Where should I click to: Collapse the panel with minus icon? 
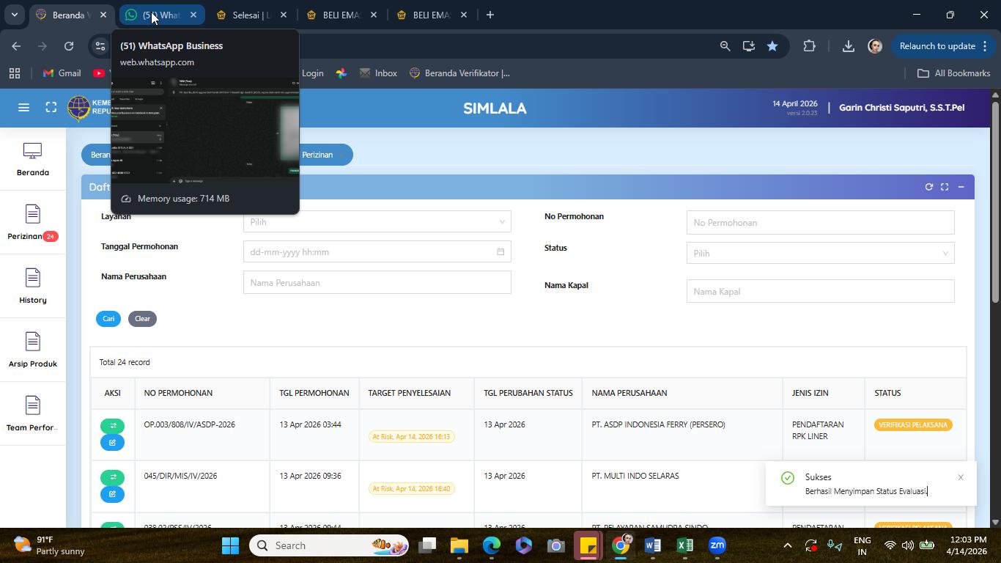(961, 187)
